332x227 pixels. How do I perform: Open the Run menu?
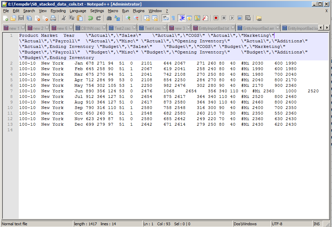click(x=125, y=11)
